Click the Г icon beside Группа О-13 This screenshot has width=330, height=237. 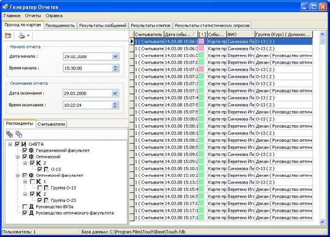pos(46,188)
